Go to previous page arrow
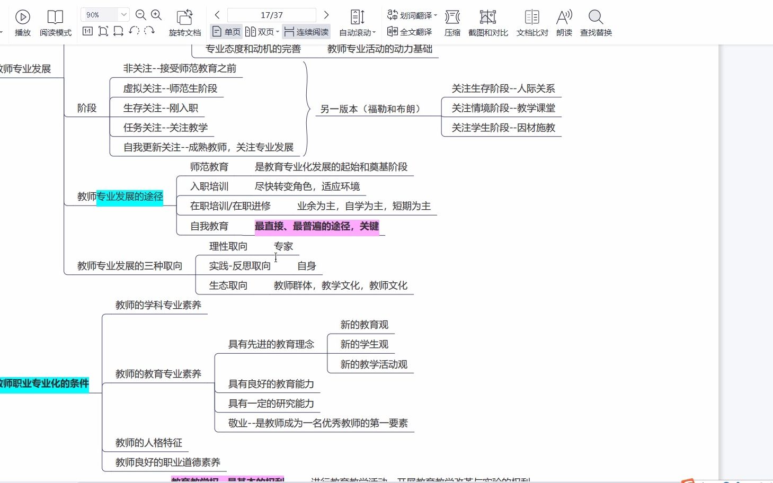The height and width of the screenshot is (483, 773). [217, 15]
